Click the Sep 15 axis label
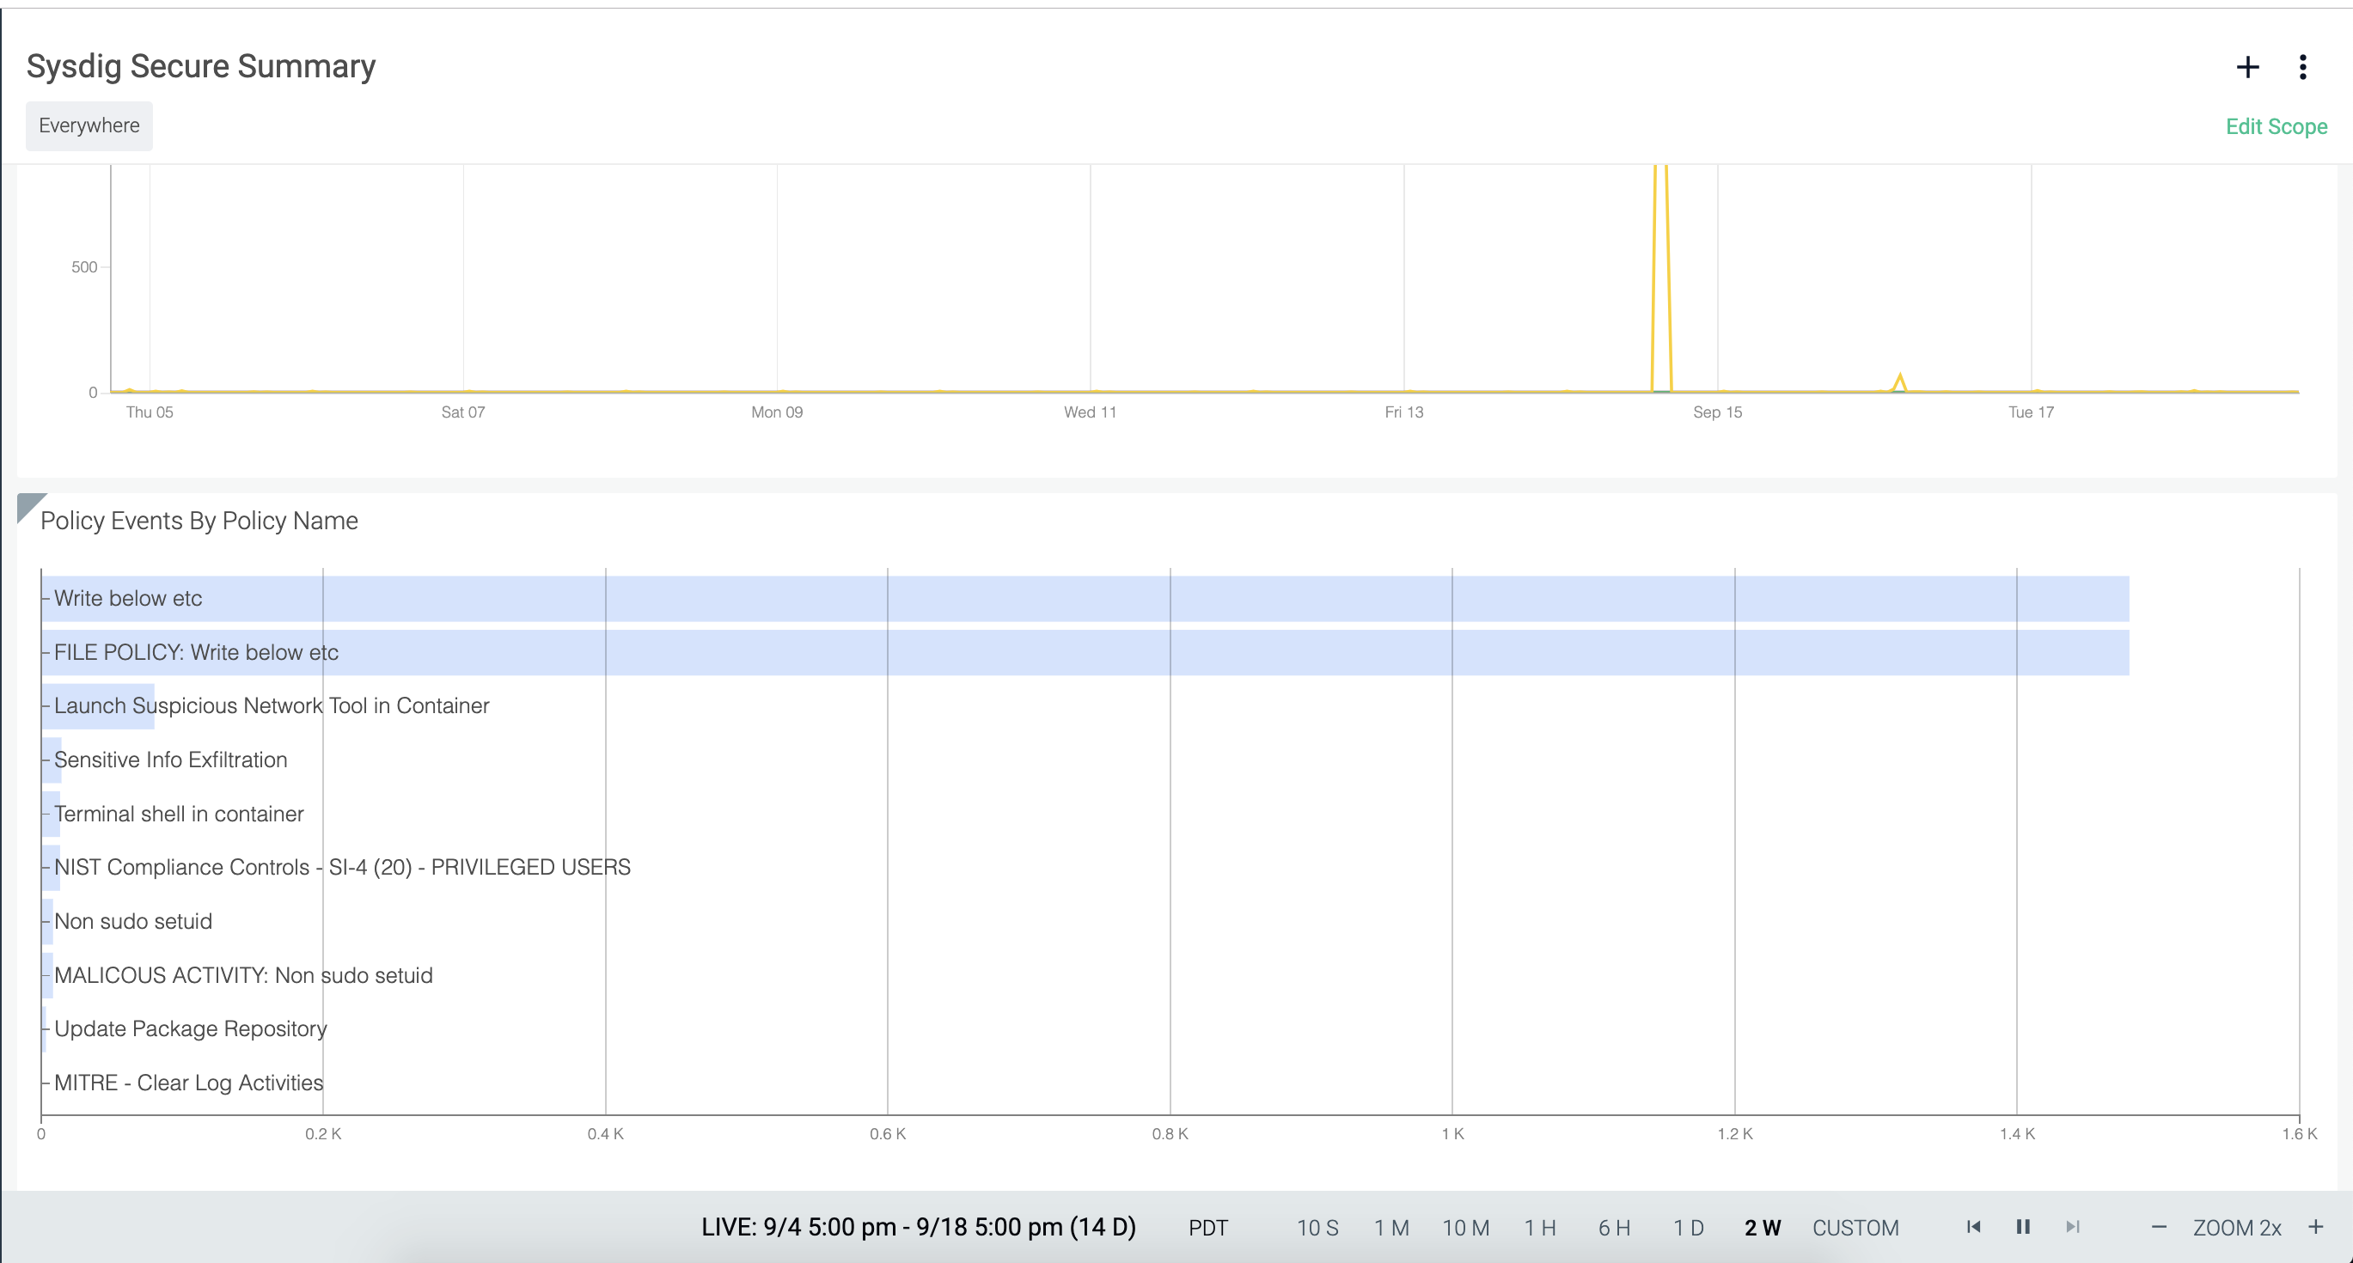2353x1263 pixels. pos(1717,412)
